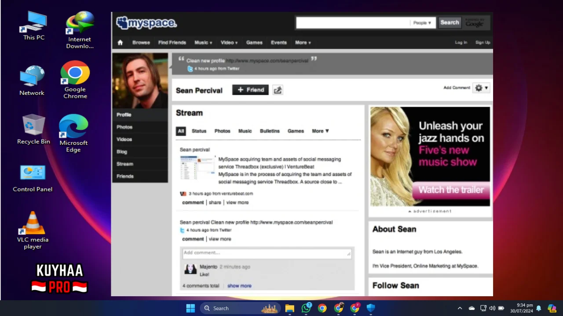This screenshot has height=316, width=563.
Task: Open Internet Download Manager desktop icon
Action: pyautogui.click(x=80, y=29)
